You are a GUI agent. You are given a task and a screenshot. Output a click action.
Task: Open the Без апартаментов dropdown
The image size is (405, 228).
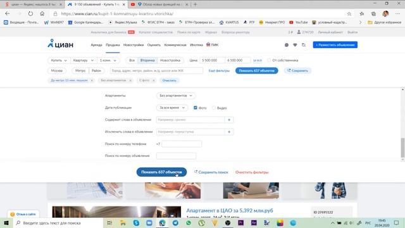[x=176, y=96]
